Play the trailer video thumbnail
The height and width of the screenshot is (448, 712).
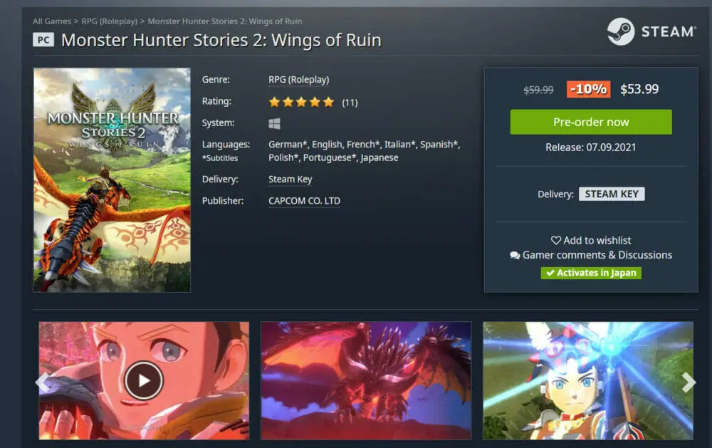coord(144,380)
